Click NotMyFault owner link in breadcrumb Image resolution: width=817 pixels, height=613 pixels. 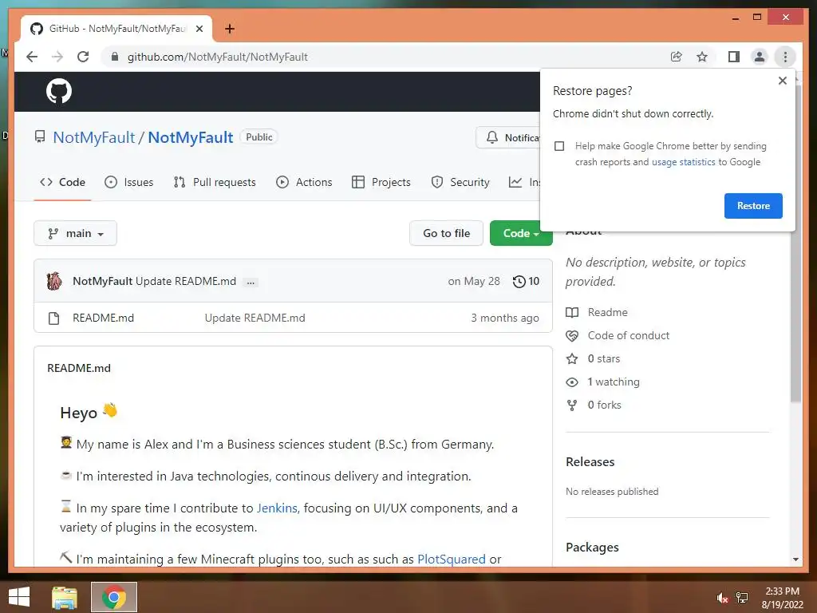[94, 137]
